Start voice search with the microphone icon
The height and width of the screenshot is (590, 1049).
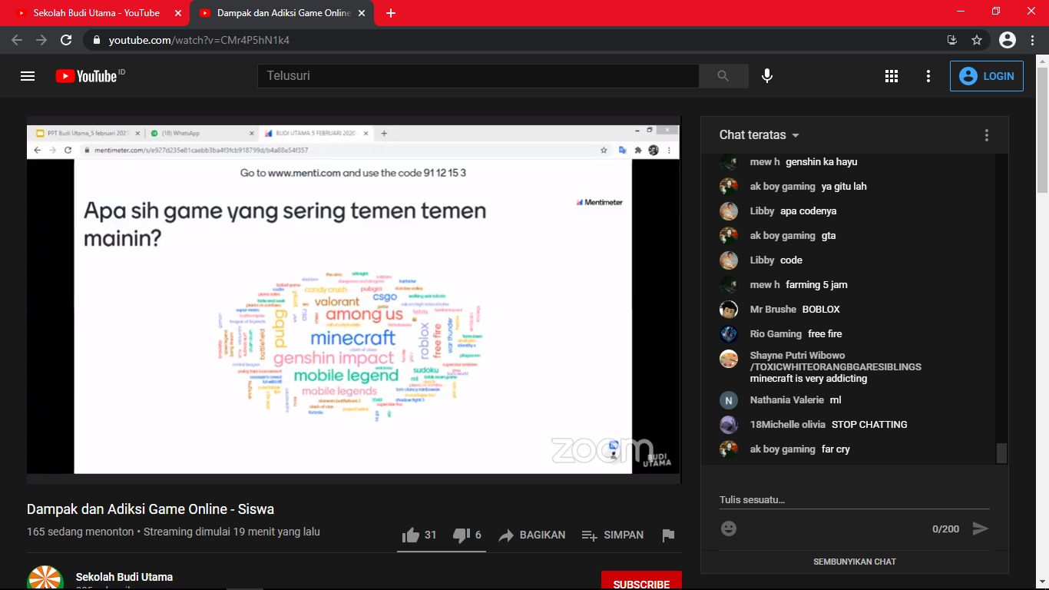click(766, 76)
